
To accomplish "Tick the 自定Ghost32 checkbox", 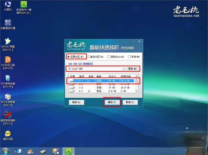I will [x=109, y=57].
